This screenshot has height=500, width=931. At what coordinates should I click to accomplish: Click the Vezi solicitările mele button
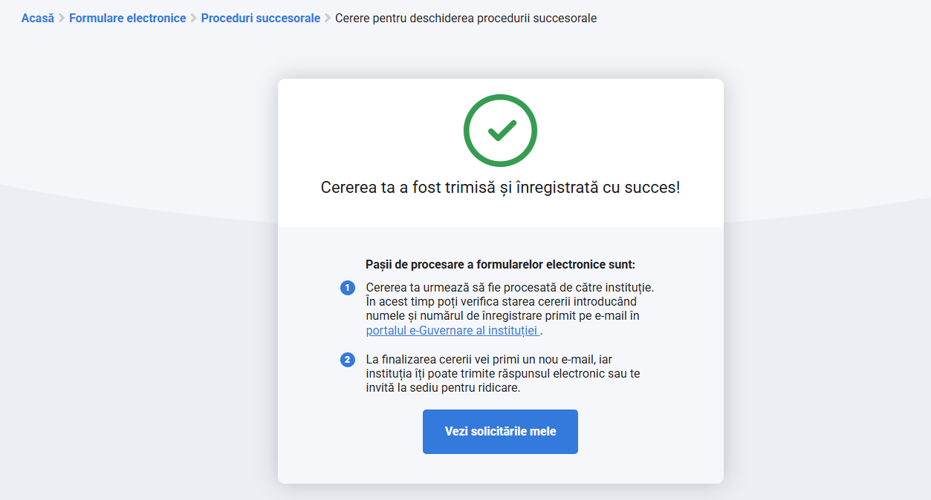tap(500, 431)
